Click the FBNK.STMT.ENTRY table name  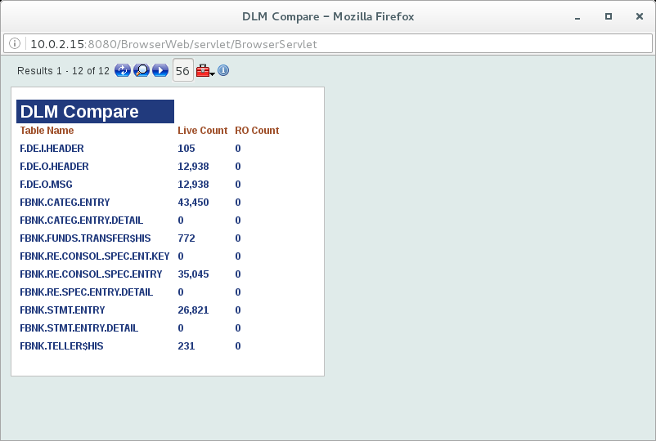(62, 310)
